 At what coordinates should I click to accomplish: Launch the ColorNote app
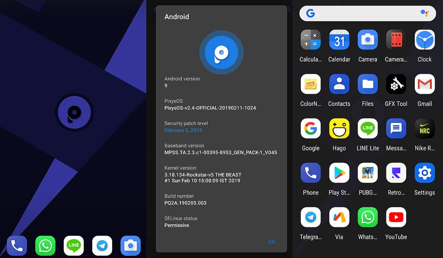[x=311, y=84]
